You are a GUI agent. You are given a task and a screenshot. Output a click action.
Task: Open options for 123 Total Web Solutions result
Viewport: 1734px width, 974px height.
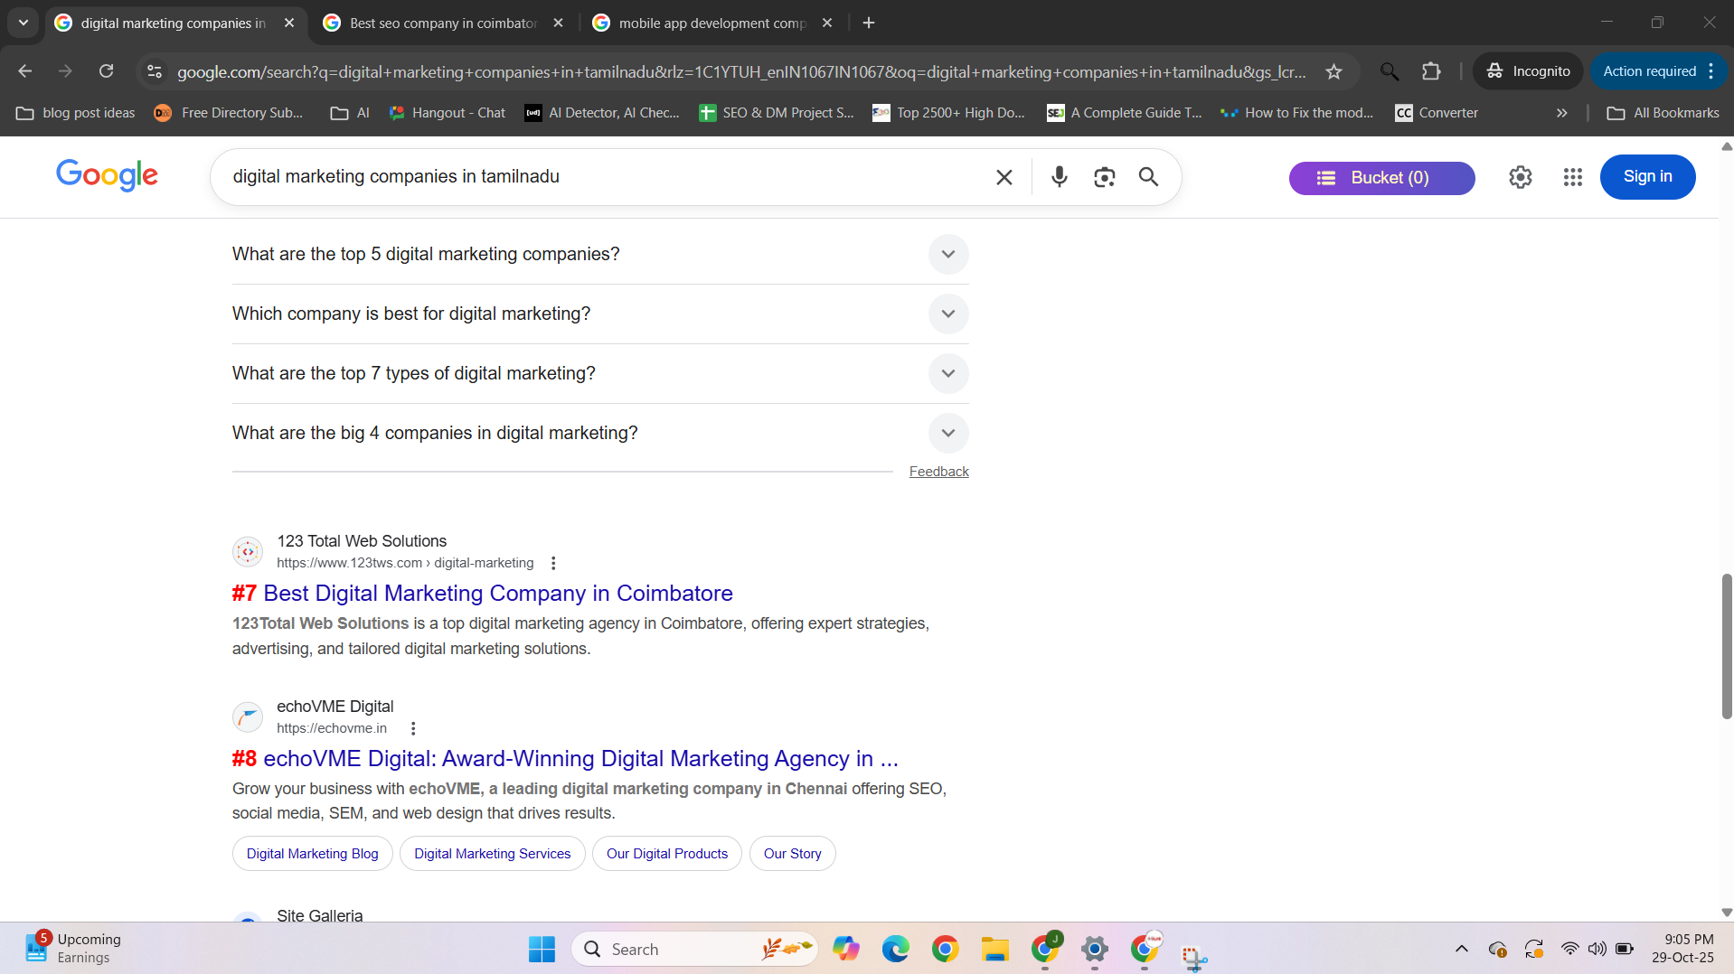553,563
